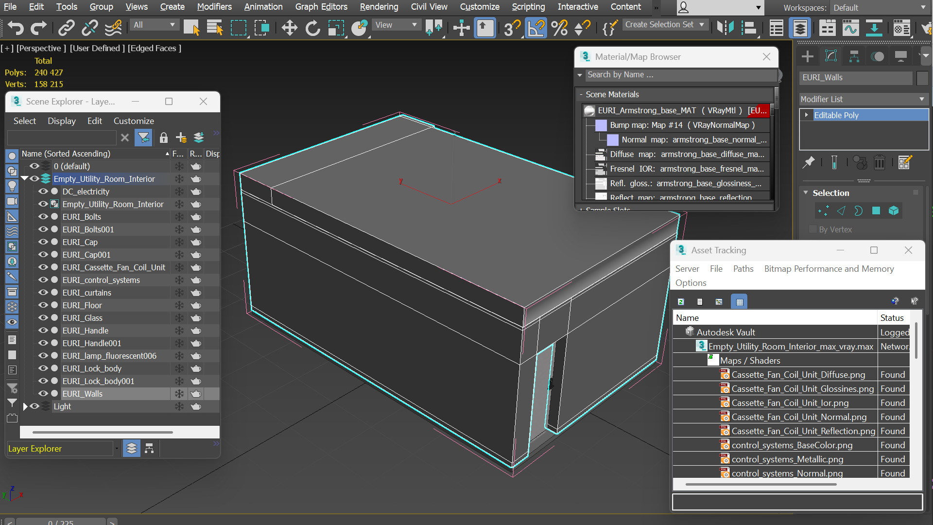Collapse the Empty_Utility_Room_Interior layer
Viewport: 933px width, 525px height.
(24, 179)
